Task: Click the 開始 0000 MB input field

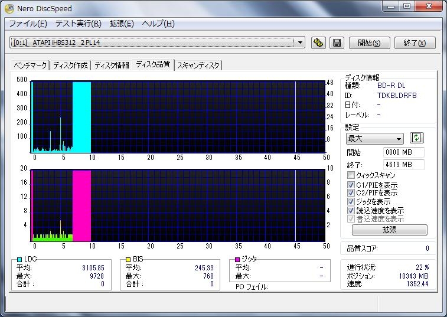Action: 403,152
